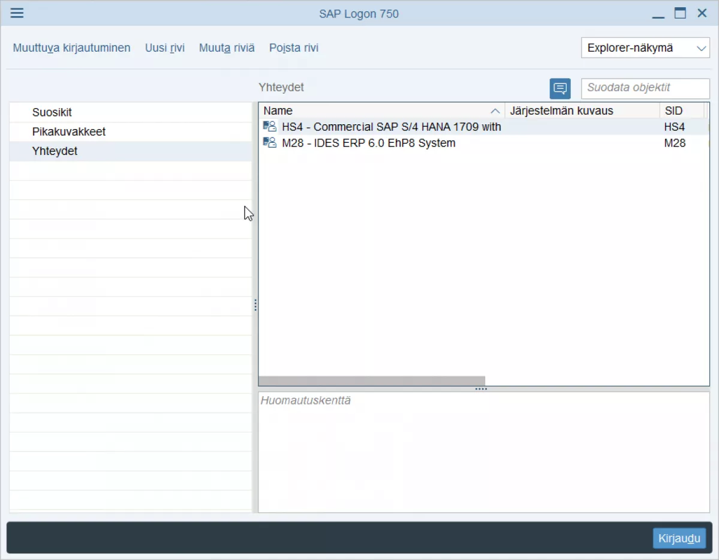Image resolution: width=719 pixels, height=560 pixels.
Task: Minimize the SAP Logon window
Action: coord(658,17)
